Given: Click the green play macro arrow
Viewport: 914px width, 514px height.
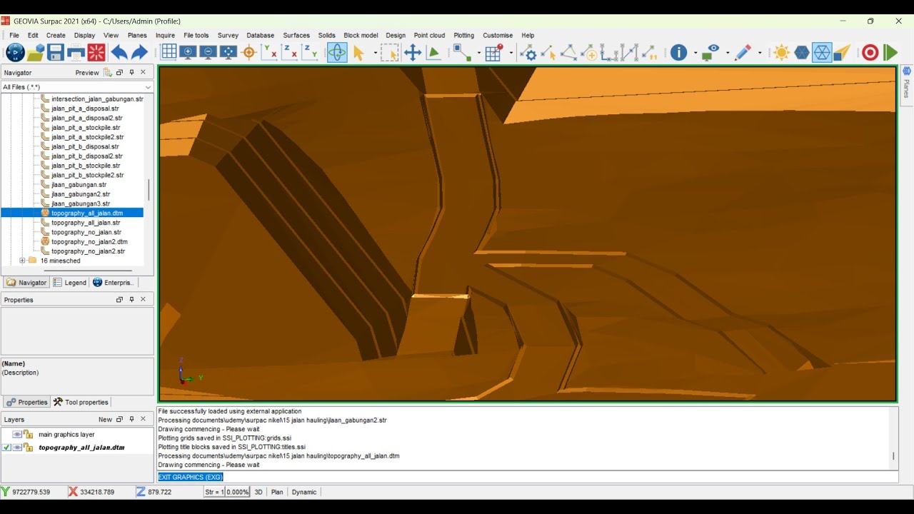Looking at the screenshot, I should 890,52.
